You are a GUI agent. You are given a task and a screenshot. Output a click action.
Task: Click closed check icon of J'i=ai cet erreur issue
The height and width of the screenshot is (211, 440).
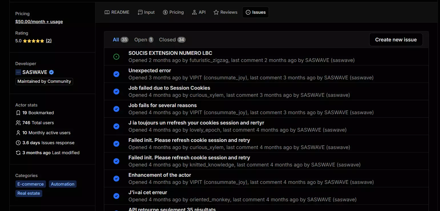point(116,196)
